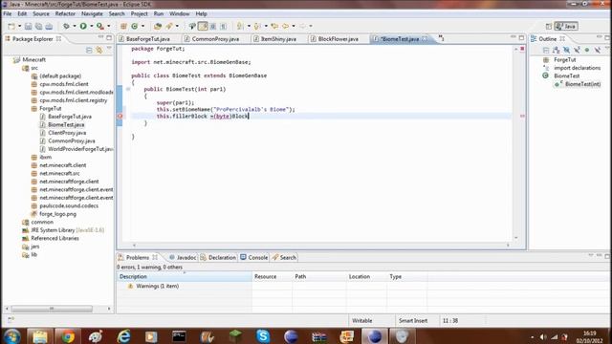The height and width of the screenshot is (344, 612).
Task: Run the program with green play button
Action: [x=83, y=26]
